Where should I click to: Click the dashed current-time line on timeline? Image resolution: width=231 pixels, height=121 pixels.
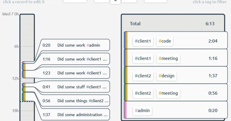pos(27,102)
